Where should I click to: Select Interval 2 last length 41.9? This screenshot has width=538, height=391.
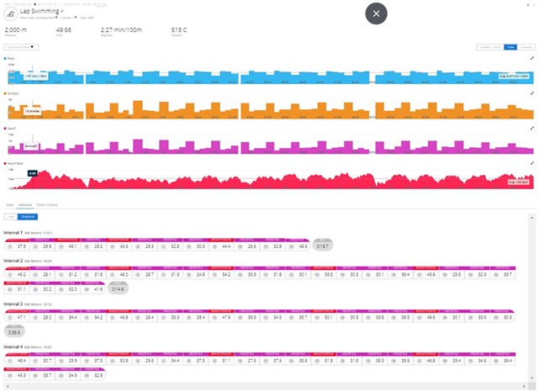pos(93,288)
